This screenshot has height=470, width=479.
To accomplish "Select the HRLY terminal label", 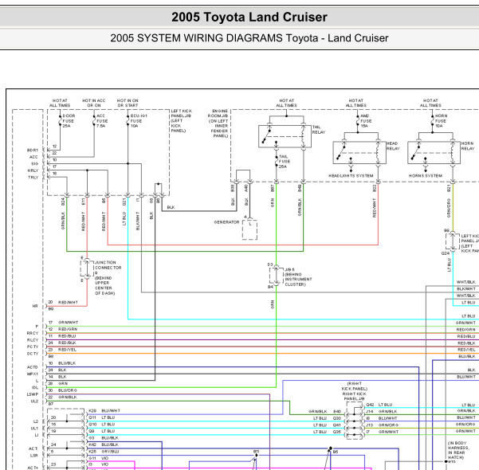I will pyautogui.click(x=33, y=170).
